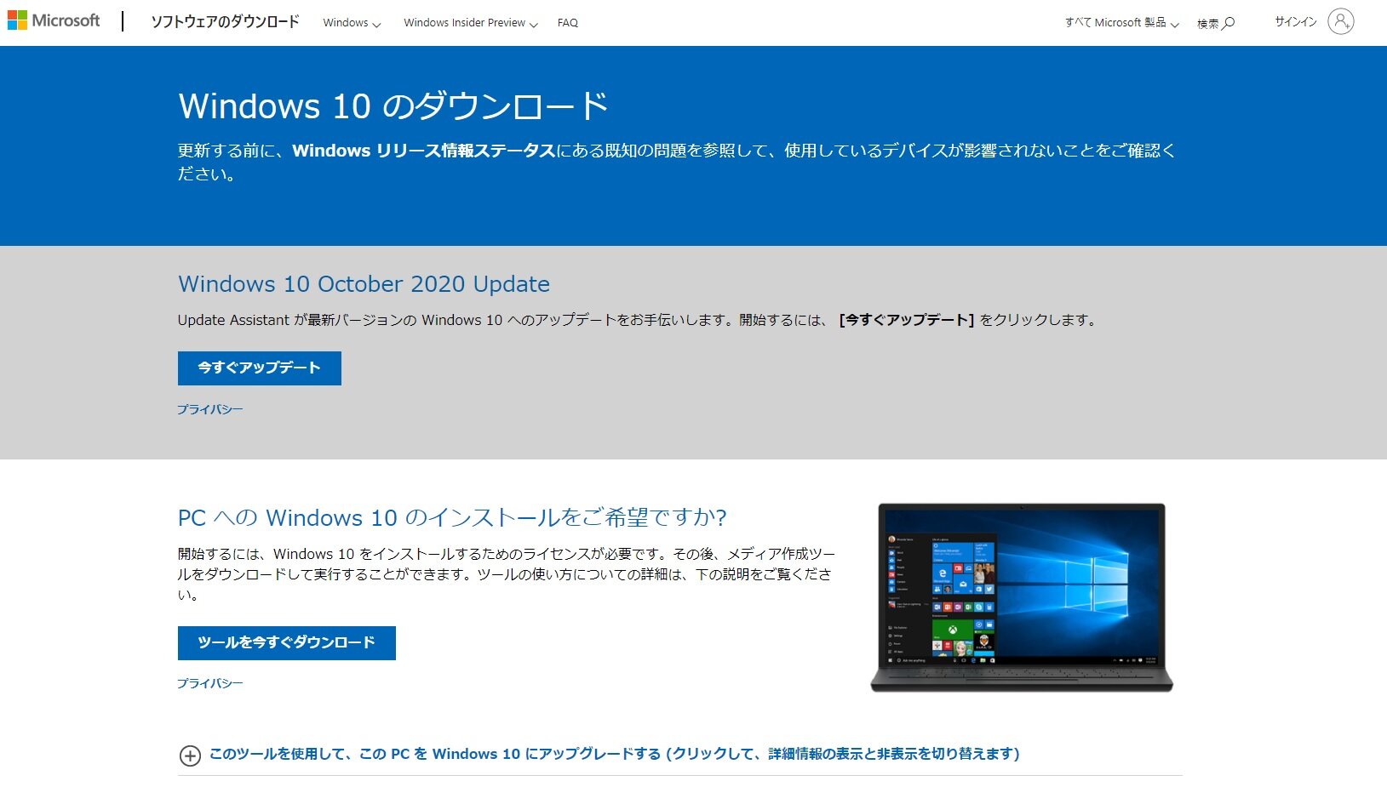
Task: Open the Windows リリース情報ステータス link
Action: click(424, 151)
